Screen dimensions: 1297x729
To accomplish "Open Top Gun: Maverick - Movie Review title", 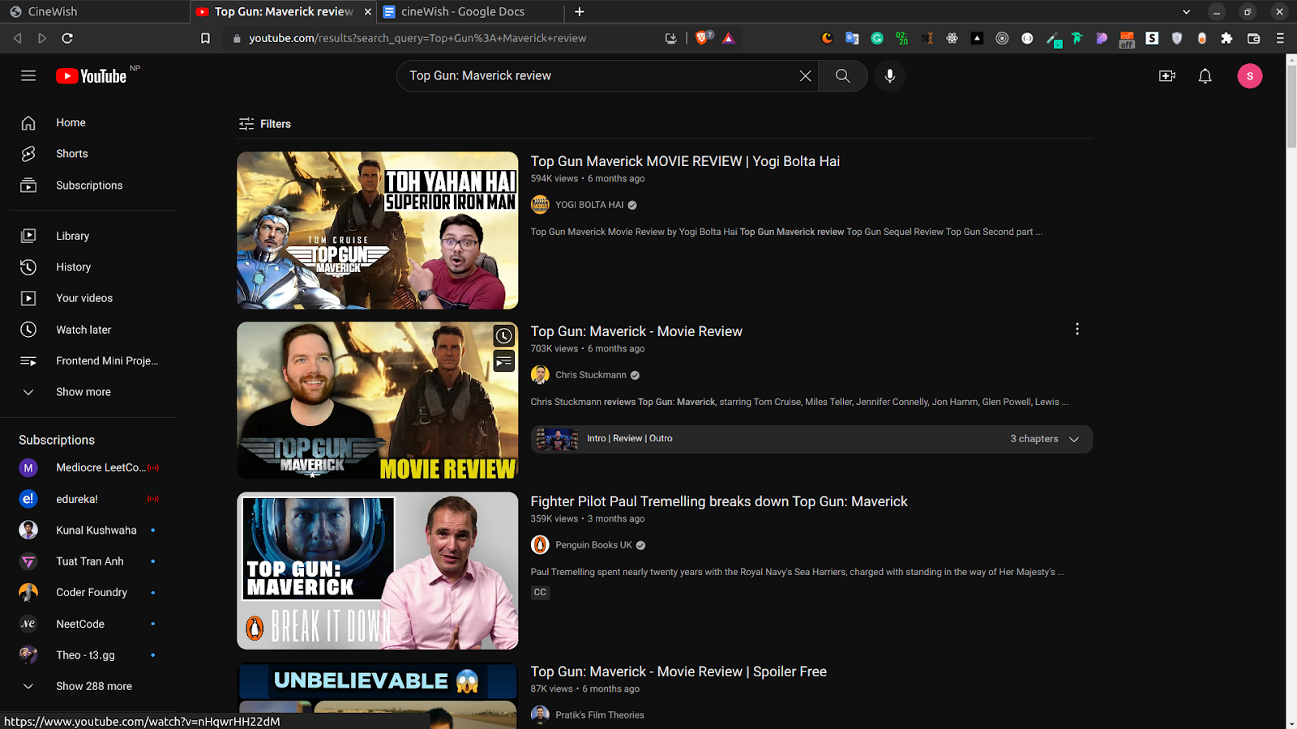I will 636,331.
